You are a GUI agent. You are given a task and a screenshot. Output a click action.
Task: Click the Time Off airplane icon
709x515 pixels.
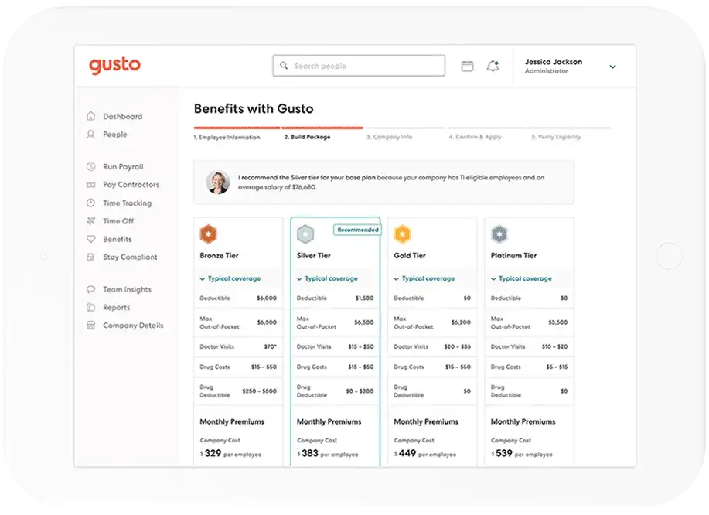point(91,221)
